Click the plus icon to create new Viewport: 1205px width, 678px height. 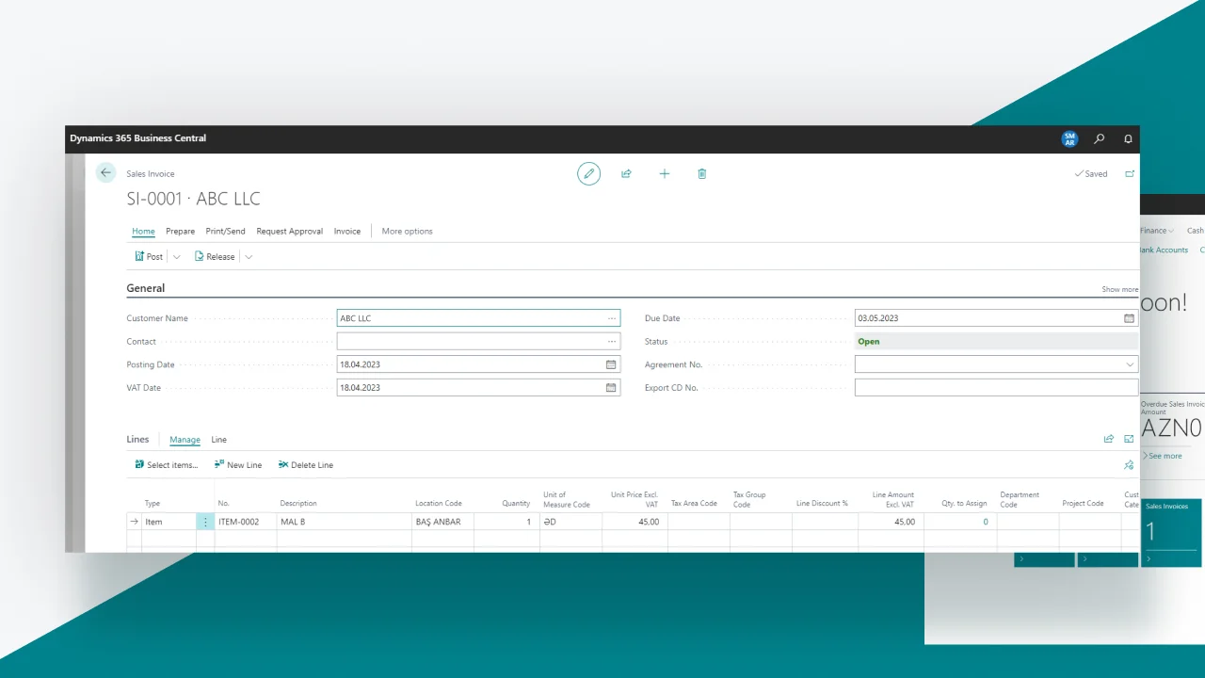click(664, 174)
